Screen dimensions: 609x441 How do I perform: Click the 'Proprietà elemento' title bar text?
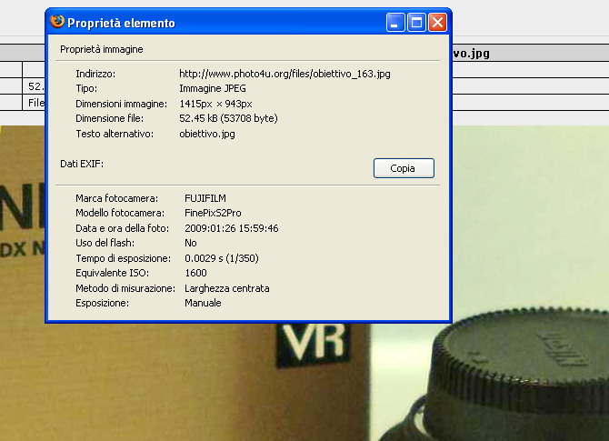pyautogui.click(x=121, y=23)
